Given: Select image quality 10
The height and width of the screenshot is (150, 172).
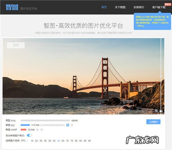Looking at the screenshot, I should pyautogui.click(x=32, y=141).
